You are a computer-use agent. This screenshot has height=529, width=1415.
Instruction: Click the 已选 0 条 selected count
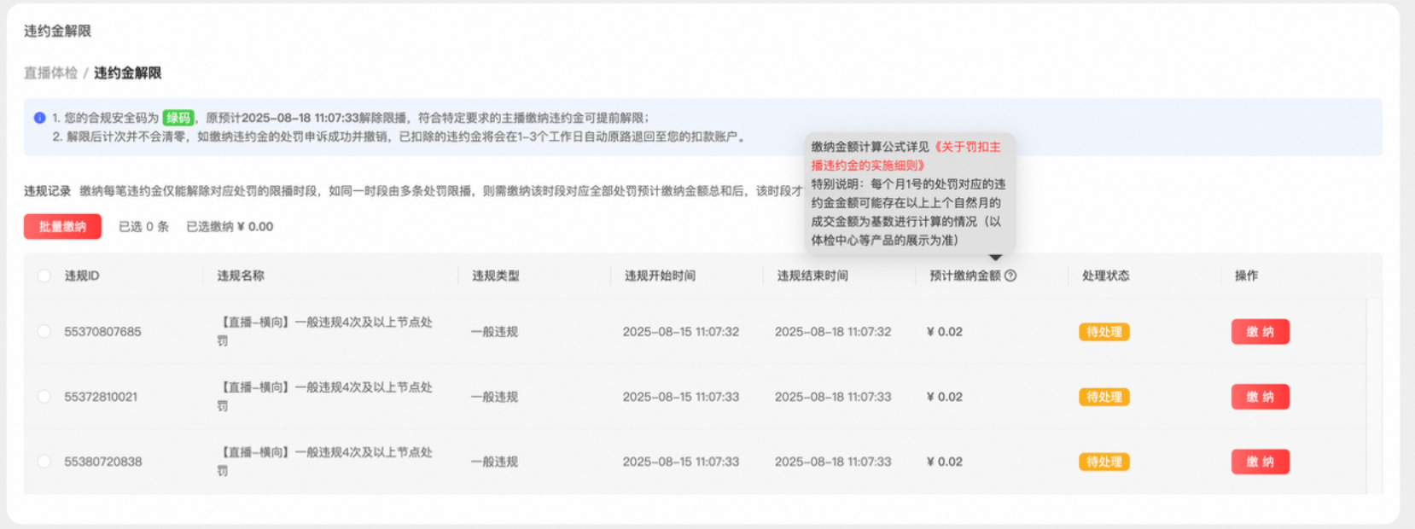tap(143, 226)
